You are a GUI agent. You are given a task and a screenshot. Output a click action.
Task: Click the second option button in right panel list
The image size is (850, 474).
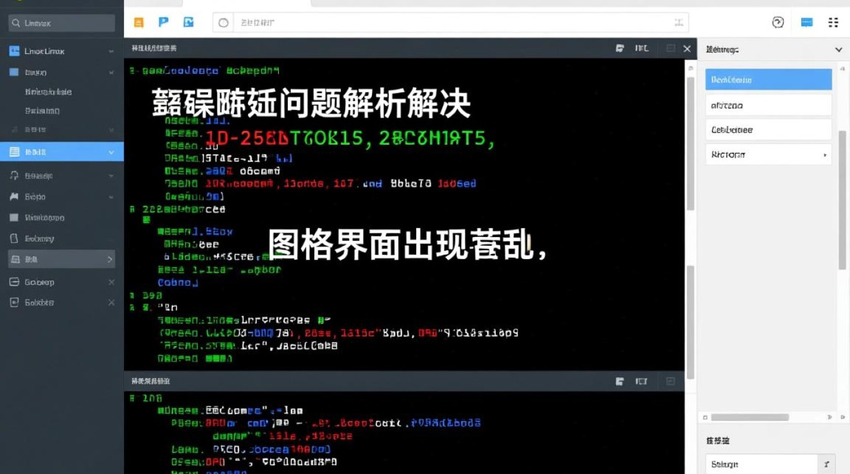click(768, 105)
